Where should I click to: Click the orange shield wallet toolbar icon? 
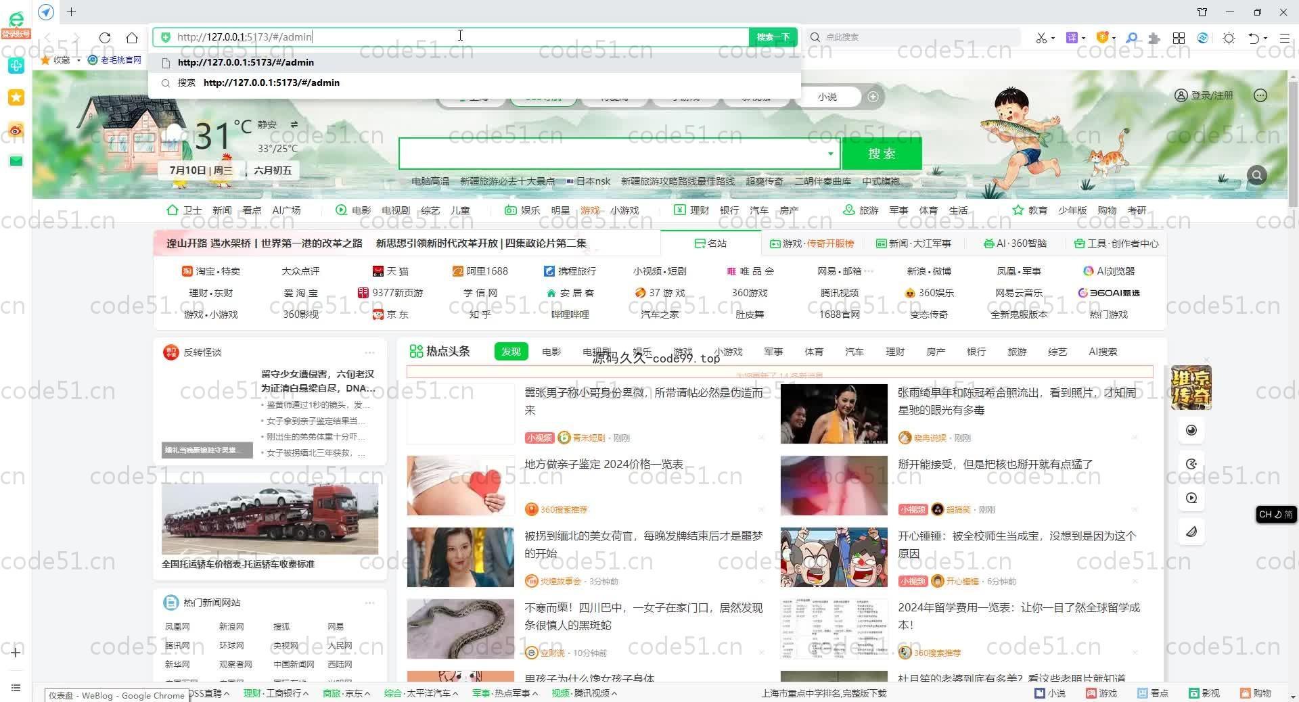coord(1102,38)
